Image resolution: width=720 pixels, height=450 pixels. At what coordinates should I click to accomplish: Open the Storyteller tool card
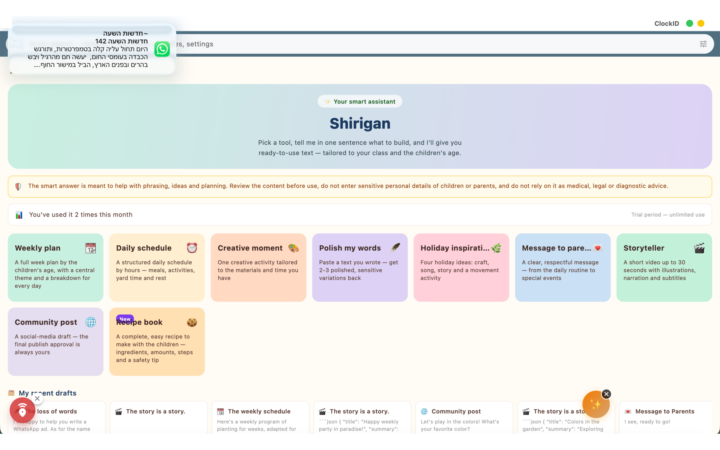[x=664, y=267]
